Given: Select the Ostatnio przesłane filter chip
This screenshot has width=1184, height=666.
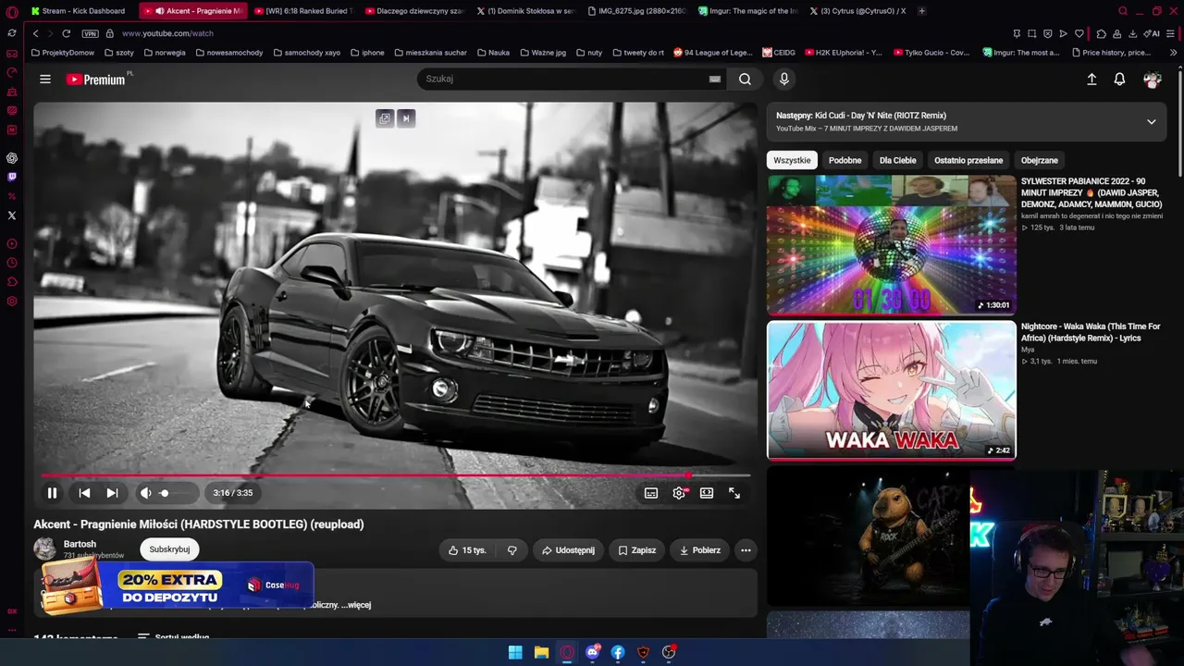Looking at the screenshot, I should tap(968, 160).
